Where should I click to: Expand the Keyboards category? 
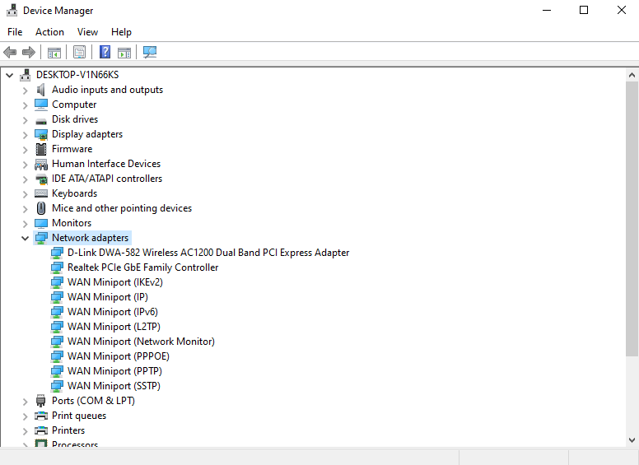[26, 193]
